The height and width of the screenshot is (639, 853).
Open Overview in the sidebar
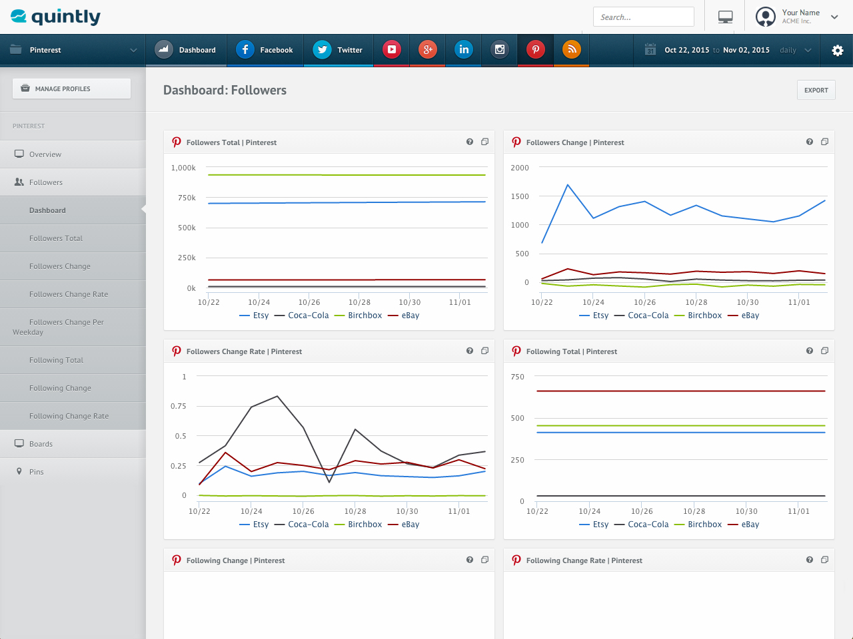pos(73,154)
